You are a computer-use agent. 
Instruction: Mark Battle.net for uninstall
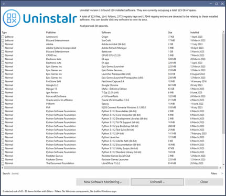pyautogui.click(x=3, y=51)
